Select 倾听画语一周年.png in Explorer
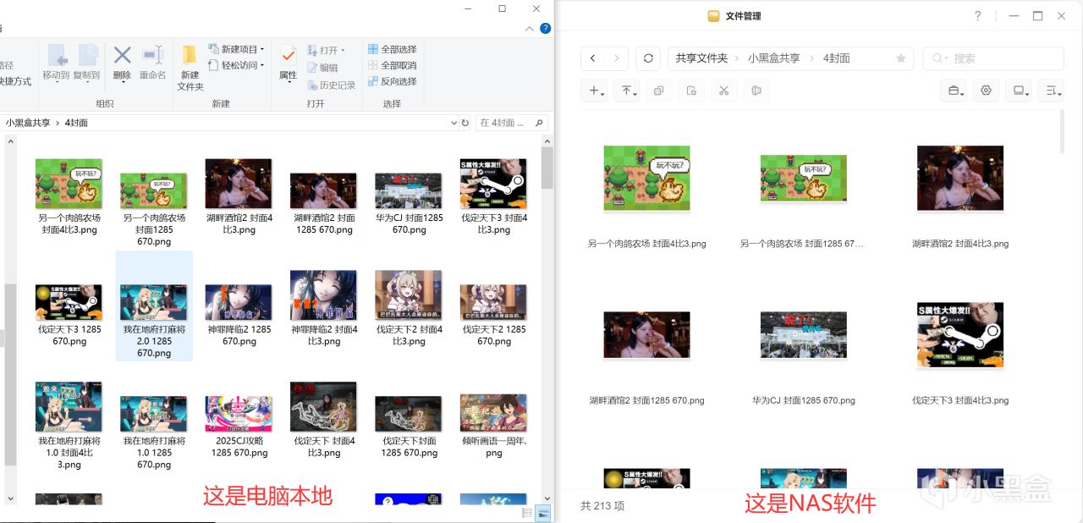 point(494,427)
